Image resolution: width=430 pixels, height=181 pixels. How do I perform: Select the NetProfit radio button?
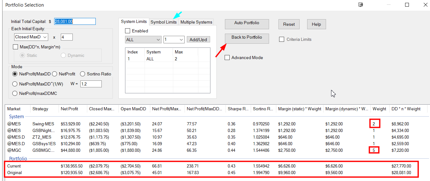54,74
